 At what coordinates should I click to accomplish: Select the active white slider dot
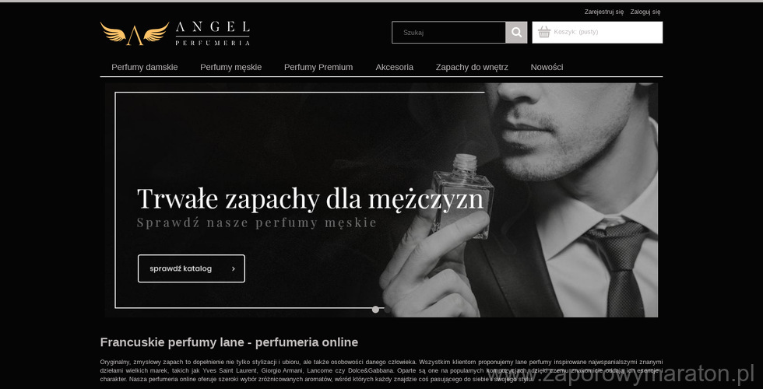click(x=375, y=310)
